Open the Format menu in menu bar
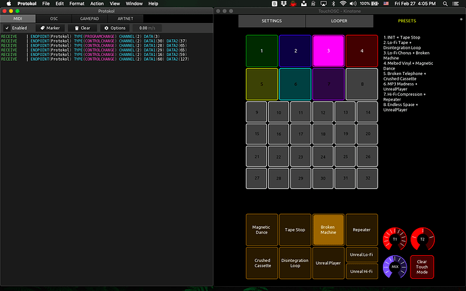The image size is (466, 291). pyautogui.click(x=77, y=4)
